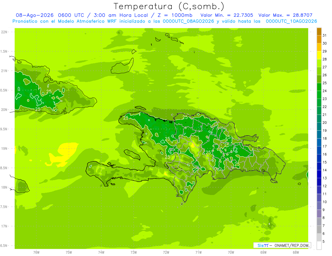332x256 pixels.
Task: Click the 'SisTT - ONAMET/REP.DOM.' credit label
Action: click(x=282, y=245)
